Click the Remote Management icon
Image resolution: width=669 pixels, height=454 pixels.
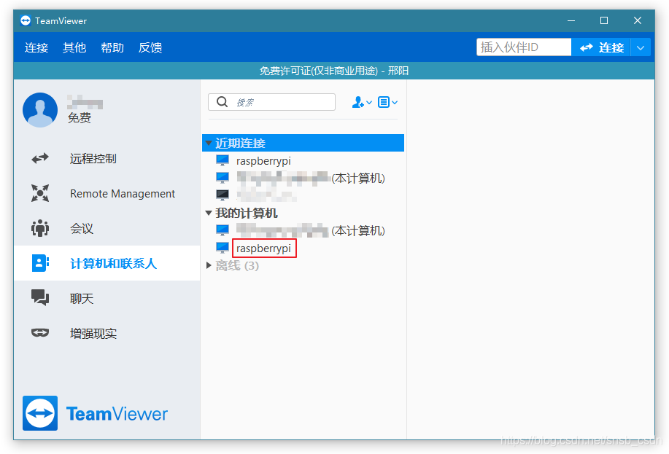(x=40, y=193)
